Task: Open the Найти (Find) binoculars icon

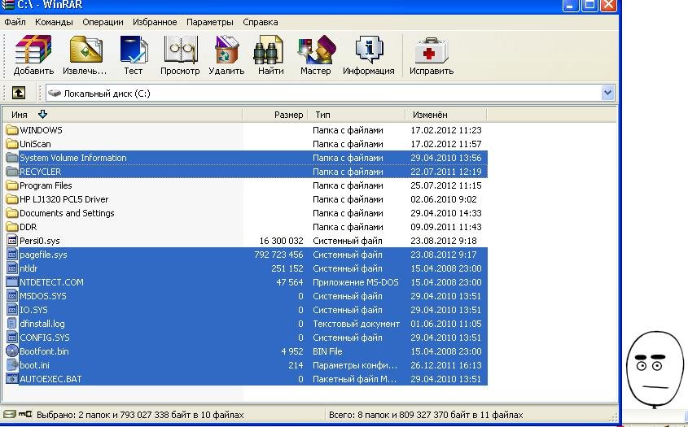Action: pyautogui.click(x=268, y=49)
